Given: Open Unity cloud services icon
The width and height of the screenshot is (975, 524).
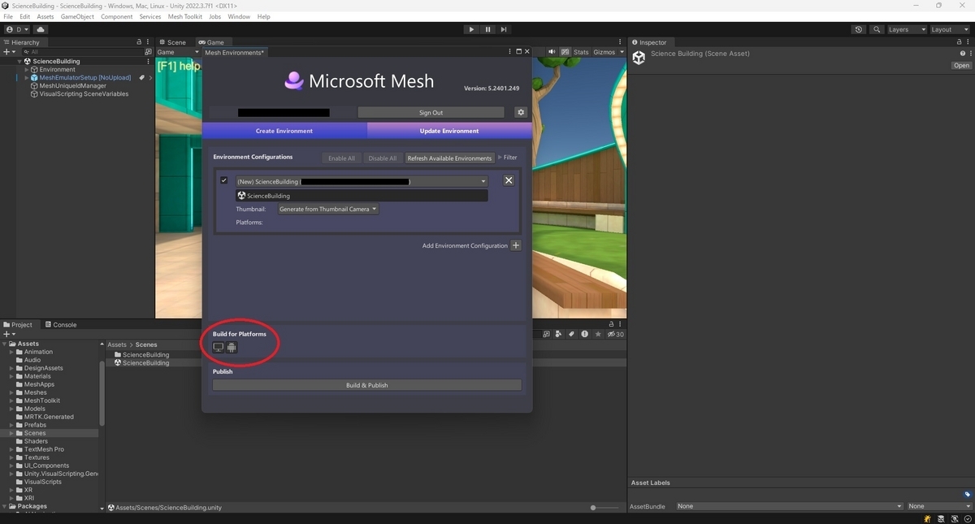Looking at the screenshot, I should [x=41, y=29].
